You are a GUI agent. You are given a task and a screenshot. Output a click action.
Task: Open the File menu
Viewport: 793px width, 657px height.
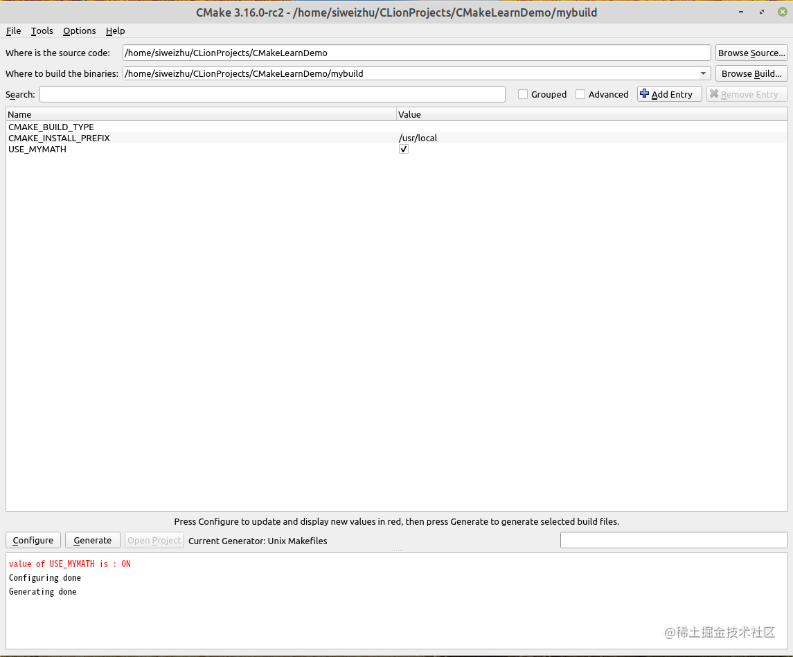coord(13,31)
